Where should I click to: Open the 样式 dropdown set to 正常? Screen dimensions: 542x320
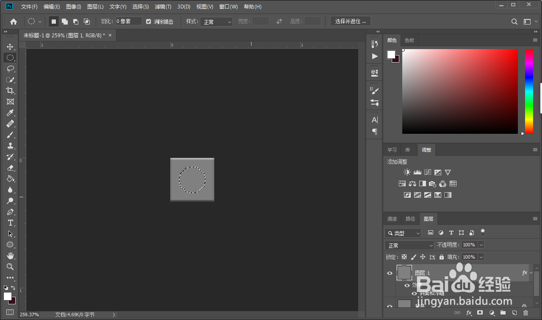(x=216, y=22)
